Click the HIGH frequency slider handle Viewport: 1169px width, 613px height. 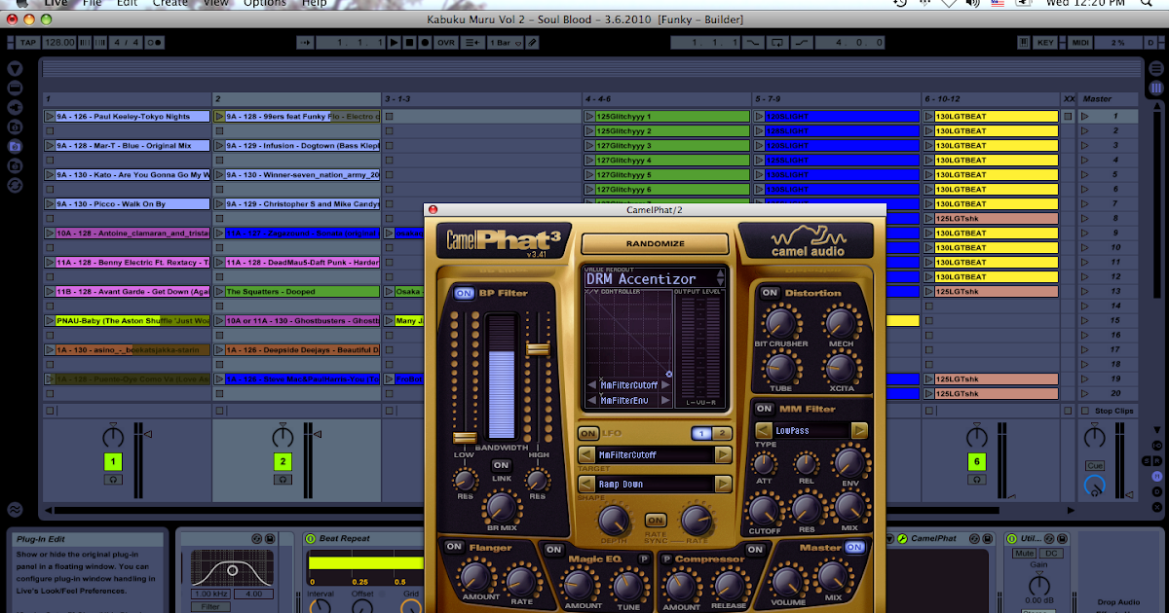point(538,348)
